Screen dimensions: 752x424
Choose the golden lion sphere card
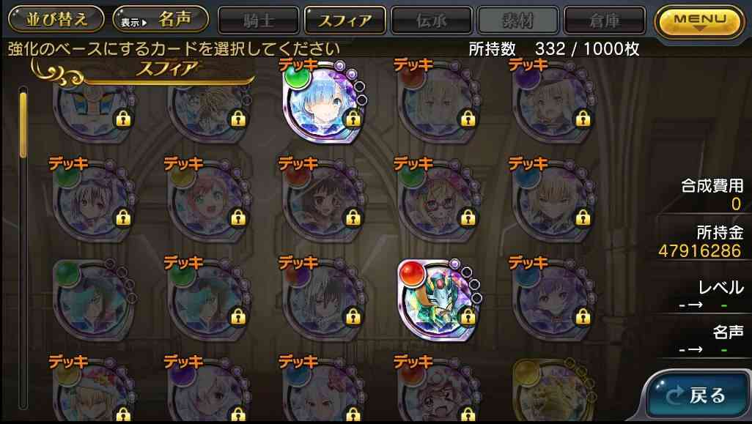[554, 390]
